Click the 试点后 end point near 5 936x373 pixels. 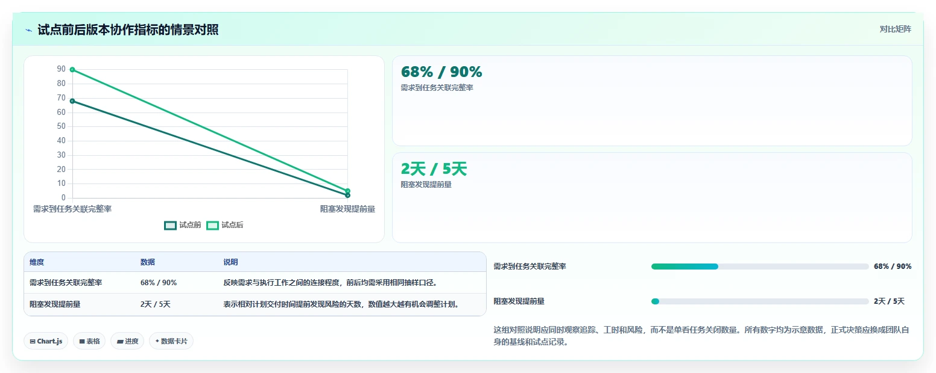347,191
